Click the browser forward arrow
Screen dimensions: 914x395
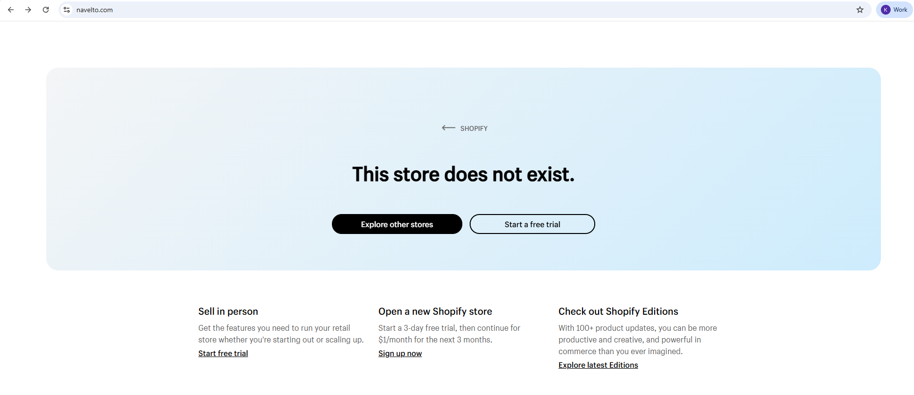point(28,10)
